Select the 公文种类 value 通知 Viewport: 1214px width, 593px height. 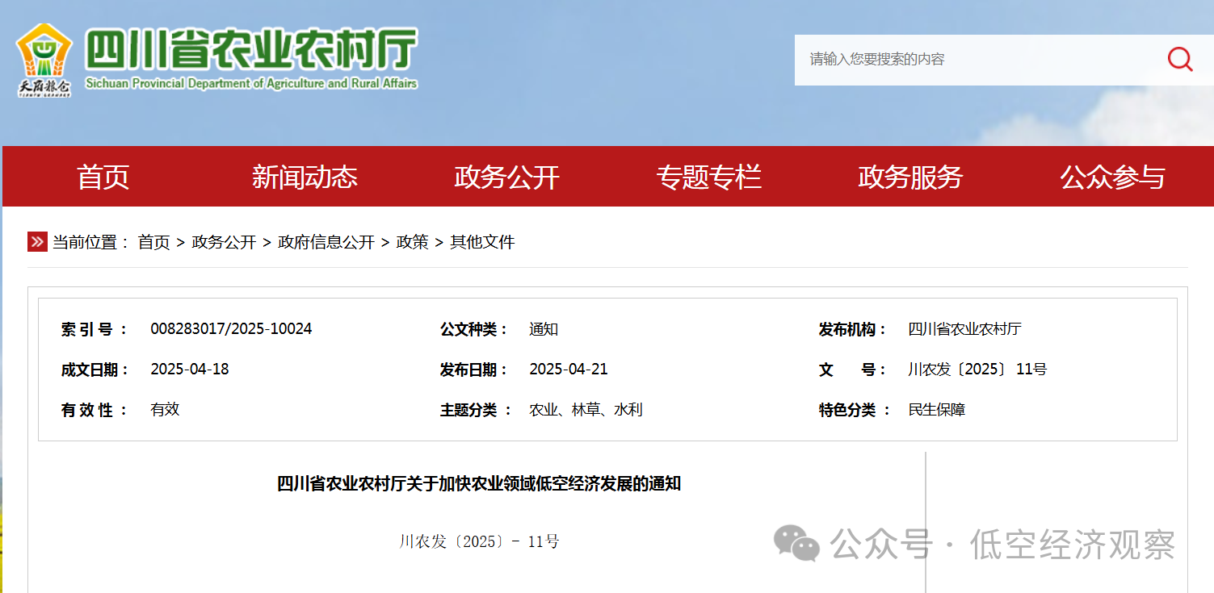click(x=544, y=329)
